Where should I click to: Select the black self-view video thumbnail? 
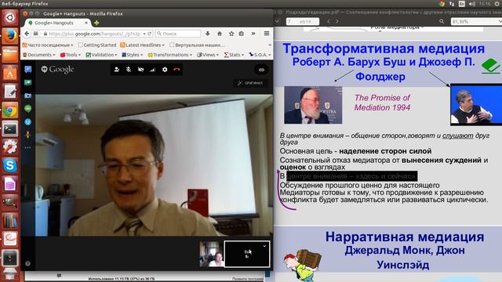[x=247, y=254]
